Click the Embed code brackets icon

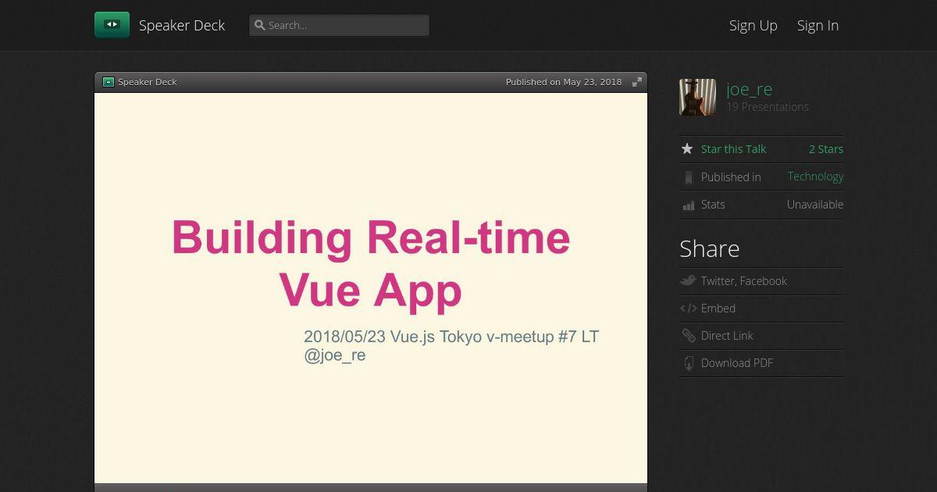click(688, 308)
